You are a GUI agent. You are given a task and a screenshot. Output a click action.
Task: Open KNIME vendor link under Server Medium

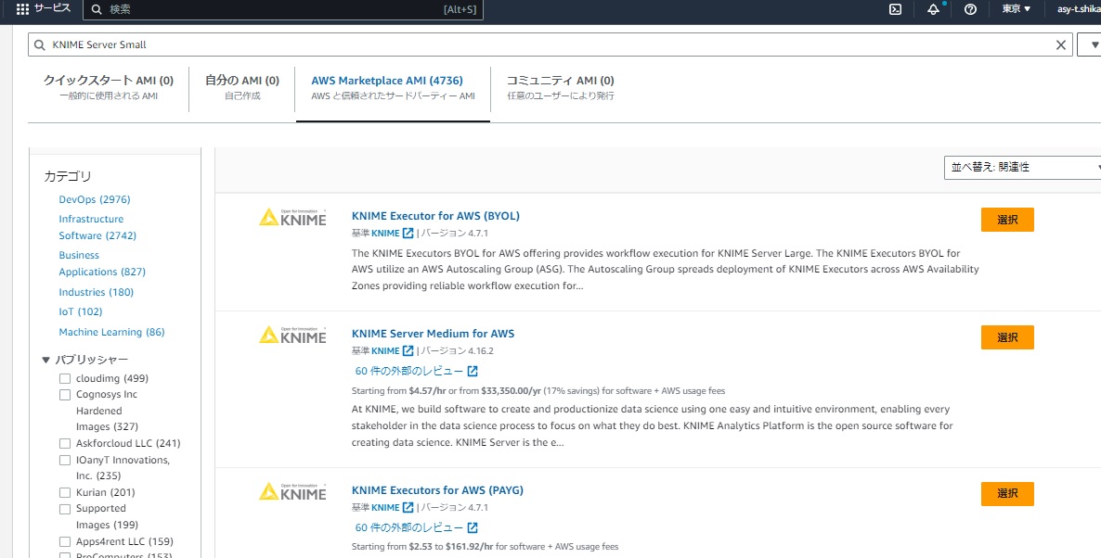(x=385, y=350)
